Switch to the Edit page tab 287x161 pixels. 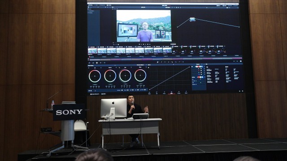tap(157, 93)
